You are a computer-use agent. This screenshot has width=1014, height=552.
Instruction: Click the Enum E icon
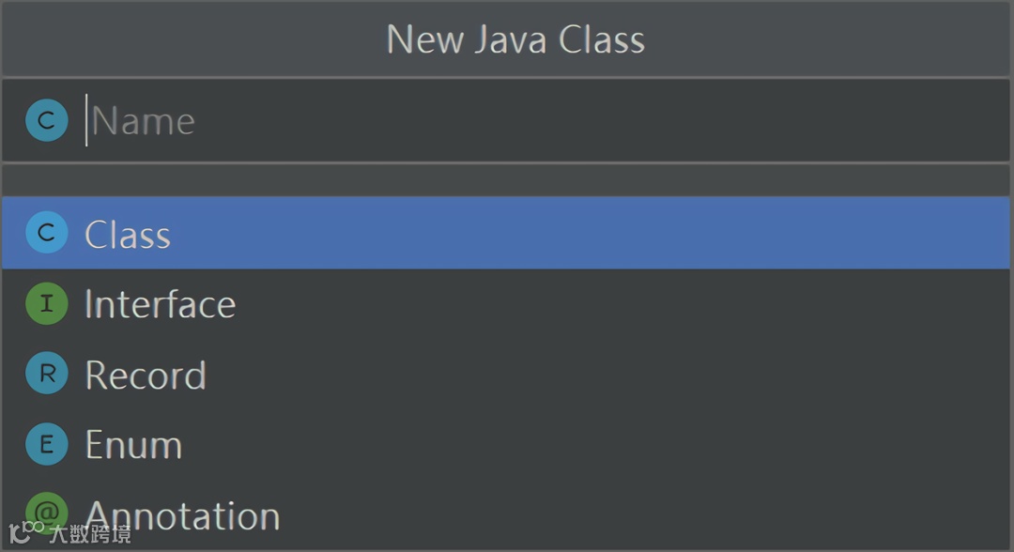[x=46, y=445]
